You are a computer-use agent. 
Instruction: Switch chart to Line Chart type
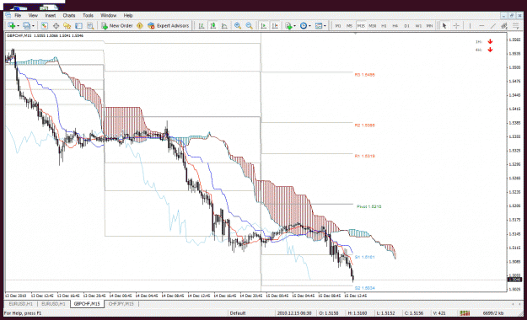[224, 26]
